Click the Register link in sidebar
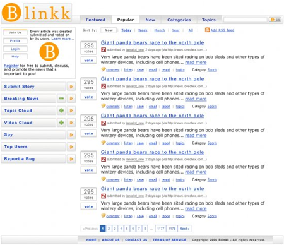The width and height of the screenshot is (284, 245). (11, 66)
